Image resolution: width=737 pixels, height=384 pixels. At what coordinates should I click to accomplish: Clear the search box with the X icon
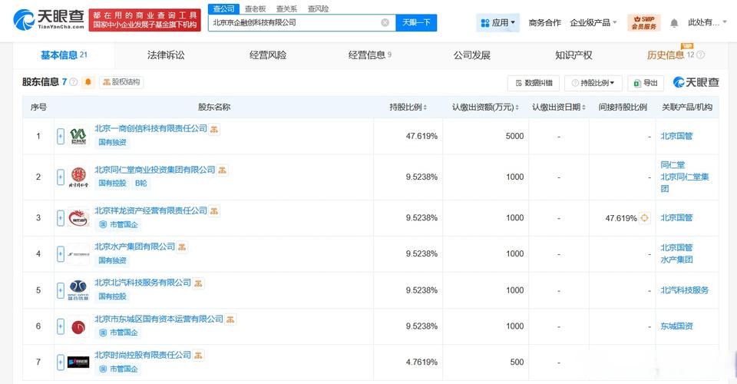(385, 22)
